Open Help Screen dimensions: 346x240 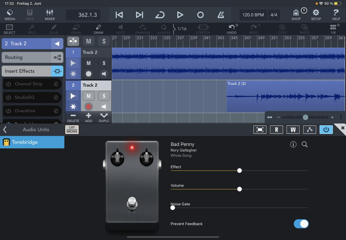click(x=336, y=15)
